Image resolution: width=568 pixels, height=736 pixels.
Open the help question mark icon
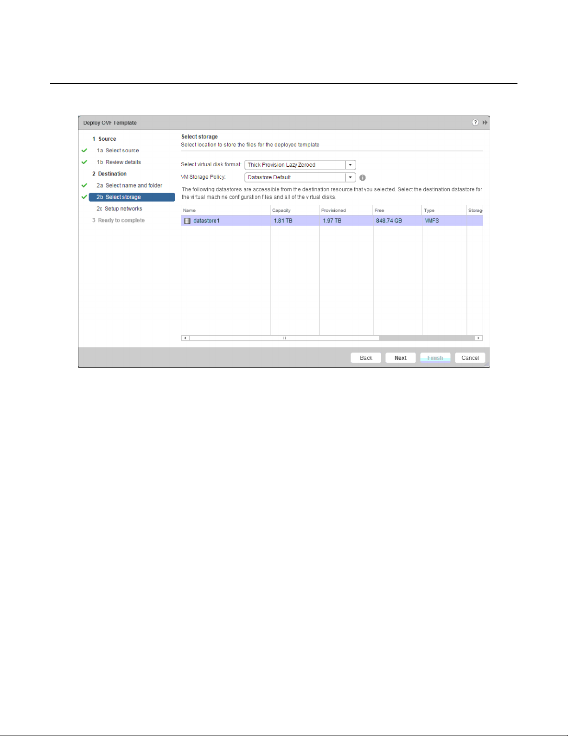pyautogui.click(x=475, y=123)
